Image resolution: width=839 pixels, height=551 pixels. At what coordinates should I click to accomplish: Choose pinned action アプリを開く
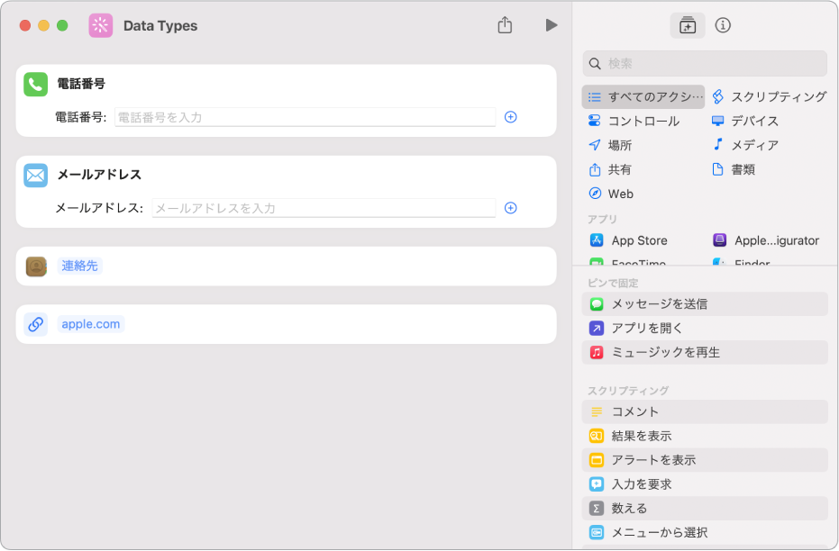pos(705,328)
